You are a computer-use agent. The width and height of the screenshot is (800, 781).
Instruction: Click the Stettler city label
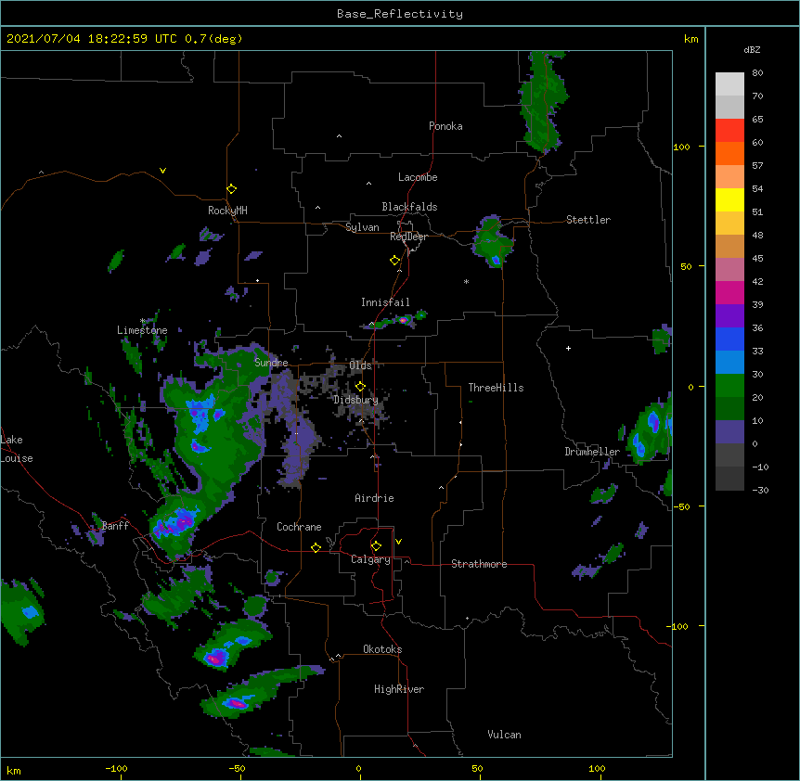[588, 220]
